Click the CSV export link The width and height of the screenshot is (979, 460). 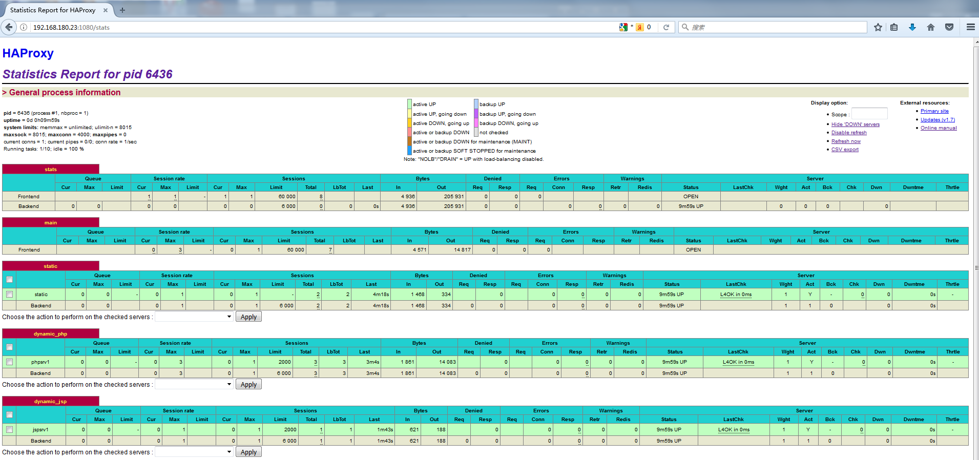tap(845, 150)
